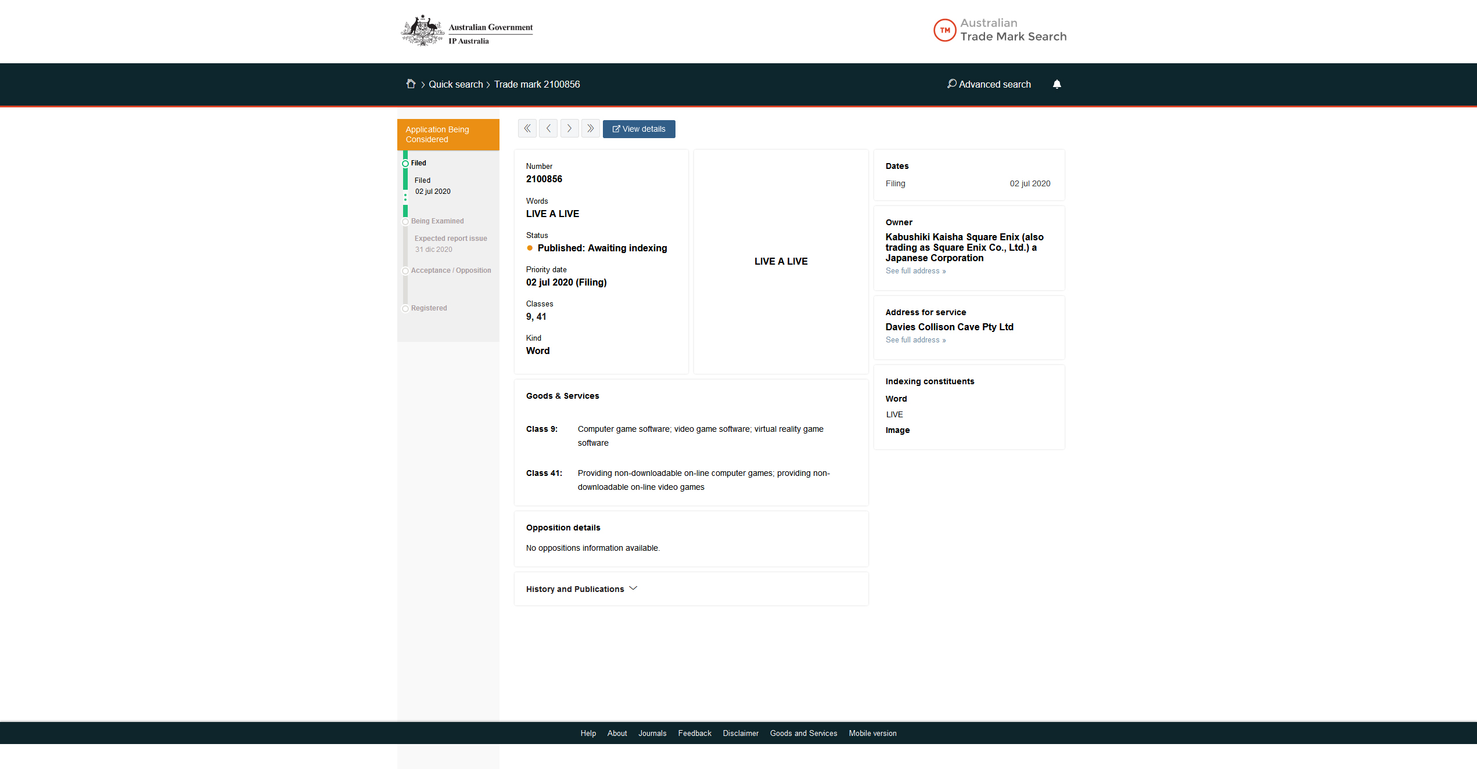1477x769 pixels.
Task: Go to previous trade mark result
Action: pos(548,128)
